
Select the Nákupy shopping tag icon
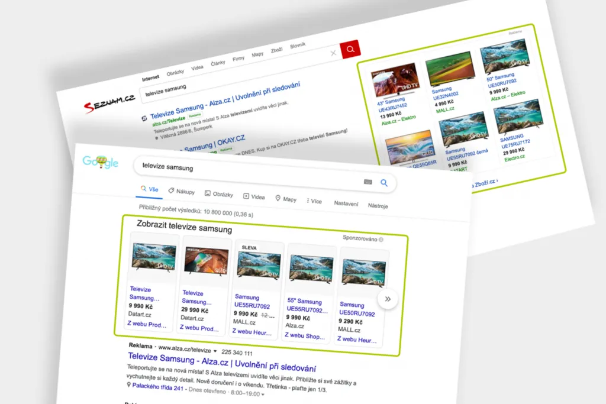pyautogui.click(x=170, y=191)
